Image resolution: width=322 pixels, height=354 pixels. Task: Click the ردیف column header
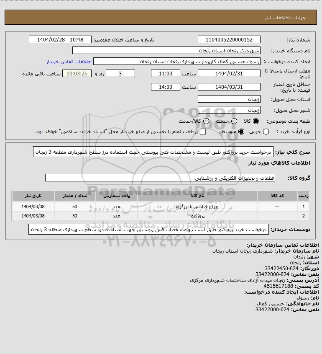tap(304, 196)
